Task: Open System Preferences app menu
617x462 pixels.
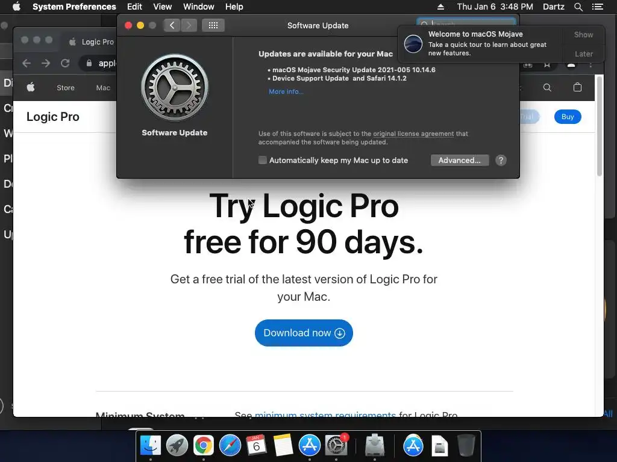Action: pos(74,7)
